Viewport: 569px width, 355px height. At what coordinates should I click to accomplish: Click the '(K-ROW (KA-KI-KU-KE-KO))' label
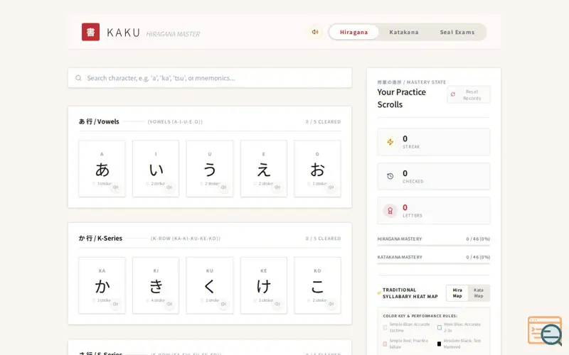pyautogui.click(x=186, y=239)
